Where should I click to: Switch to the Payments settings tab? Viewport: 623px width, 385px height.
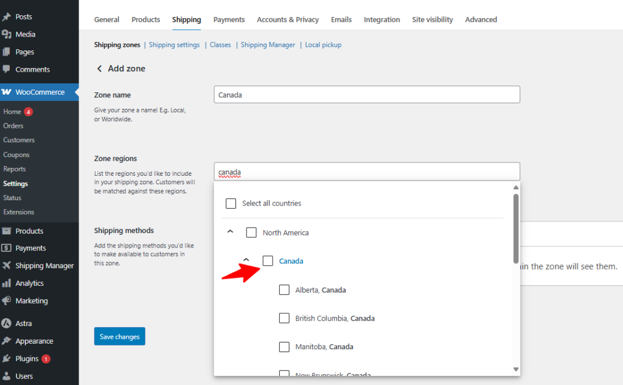click(229, 19)
